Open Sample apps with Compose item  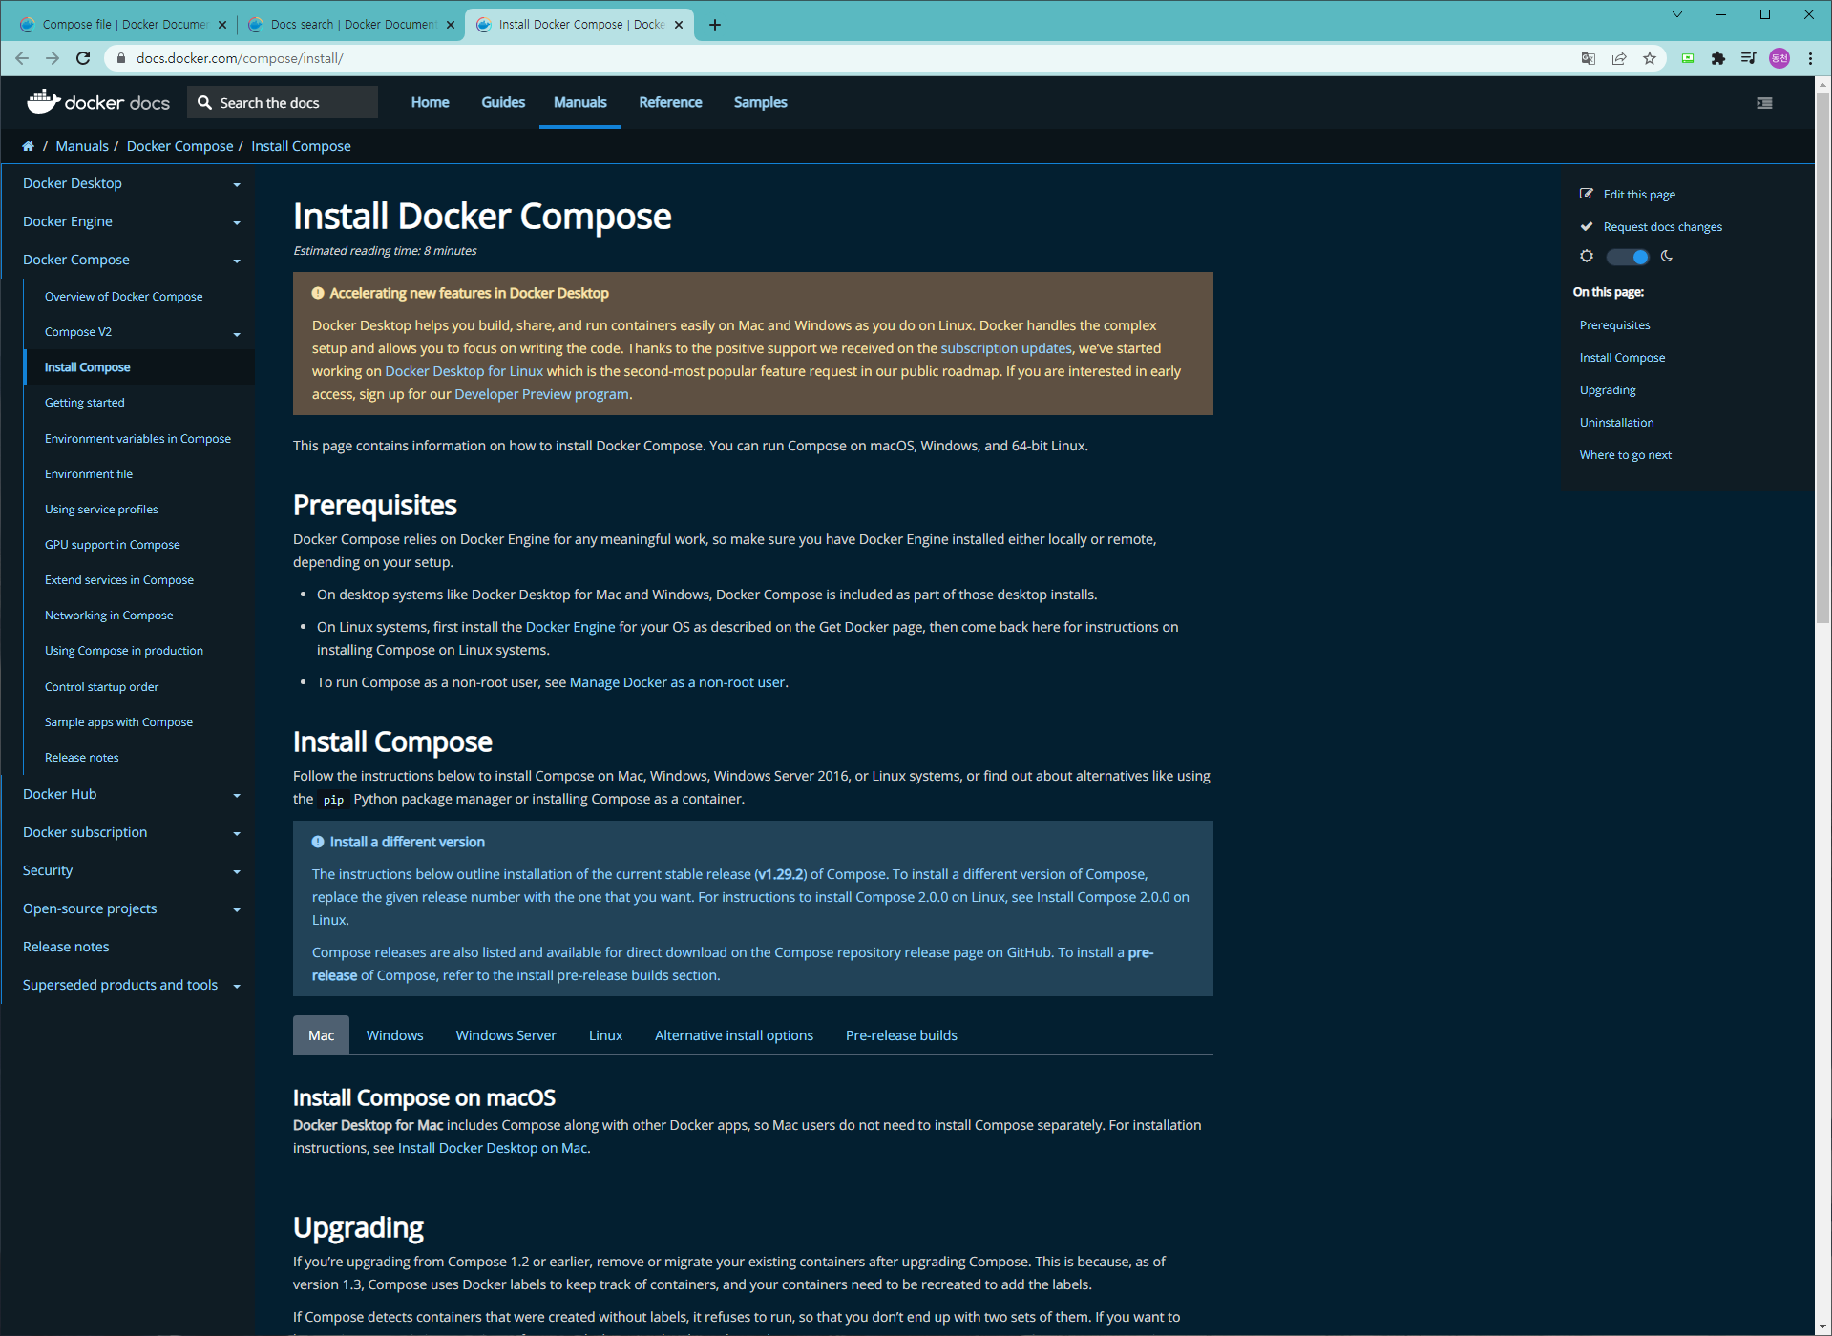coord(118,722)
